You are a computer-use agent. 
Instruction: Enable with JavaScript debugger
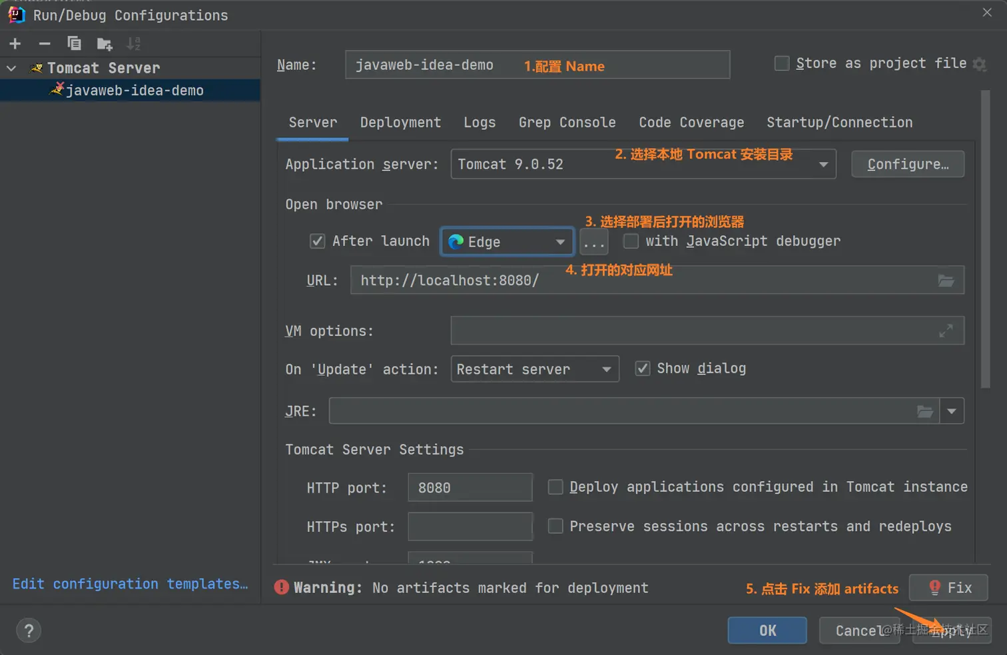pos(631,241)
